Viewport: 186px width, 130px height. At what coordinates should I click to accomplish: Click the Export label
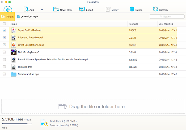(90, 10)
